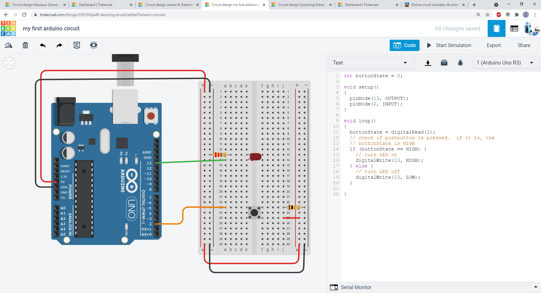Viewport: 541px width, 293px height.
Task: Open the Text code mode dropdown
Action: (371, 63)
